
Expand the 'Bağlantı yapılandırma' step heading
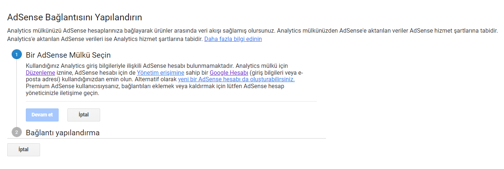click(63, 133)
